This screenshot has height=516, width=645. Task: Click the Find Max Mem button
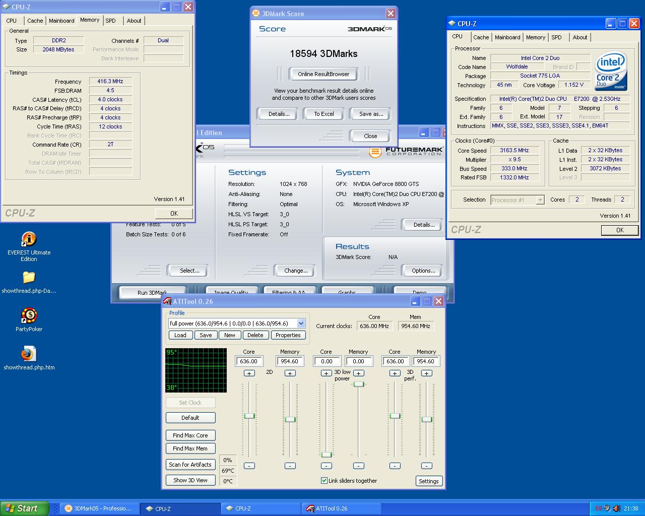click(x=190, y=448)
